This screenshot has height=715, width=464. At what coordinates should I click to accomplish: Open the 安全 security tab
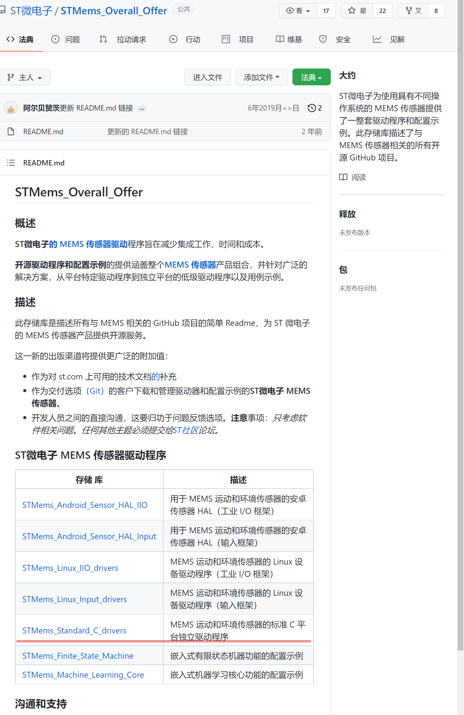(x=335, y=40)
